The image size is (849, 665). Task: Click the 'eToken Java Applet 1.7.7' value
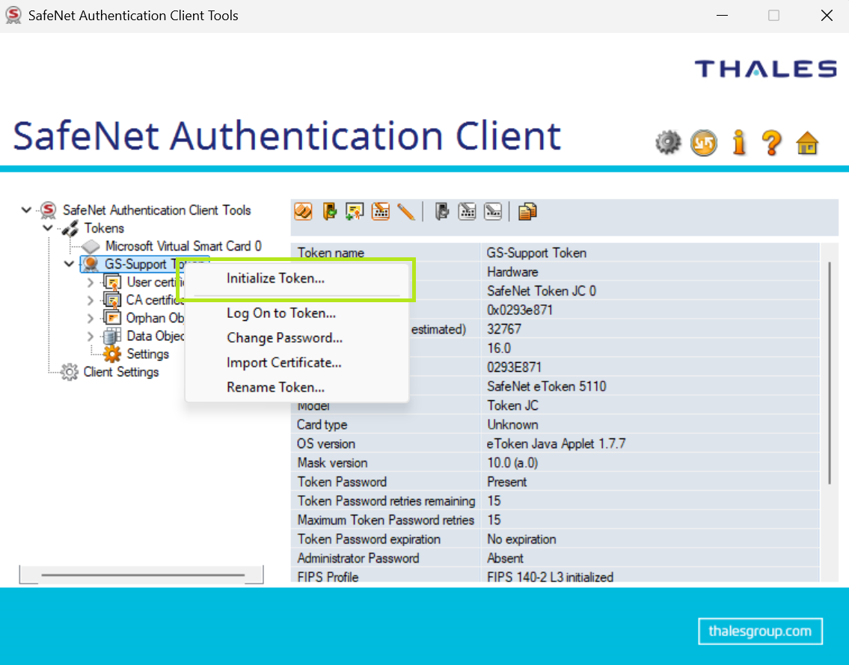[556, 444]
